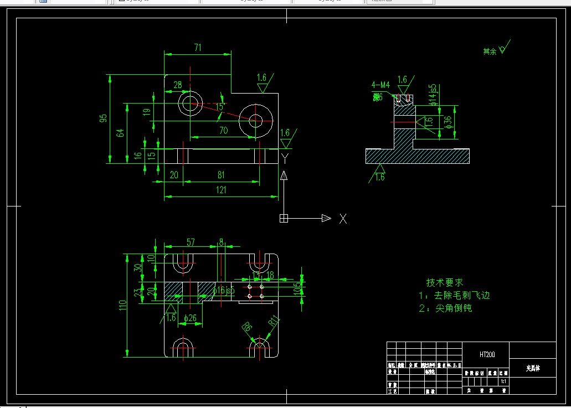Select the 18 dimension text

click(270, 275)
